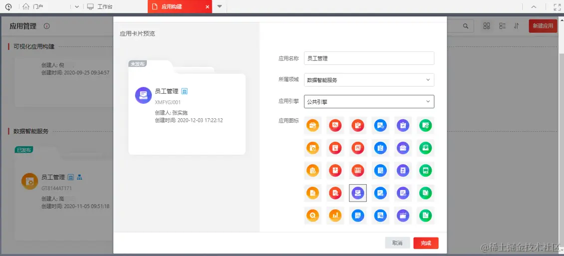Switch to the 应用构建 tab
Viewport: 564px width, 256px height.
tap(180, 6)
